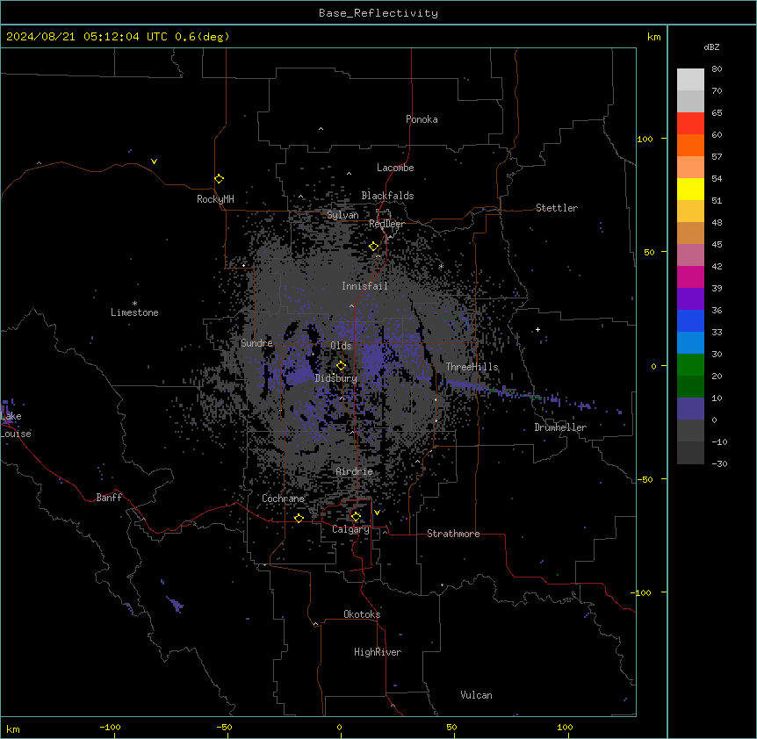Click the yellow diamond marker south of RedDeer

click(x=374, y=247)
